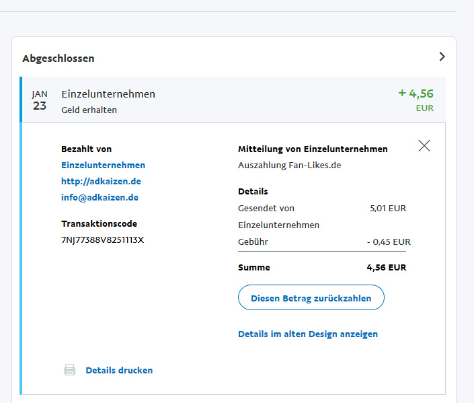The height and width of the screenshot is (403, 474).
Task: Close the transaction details with the X icon
Action: (424, 145)
